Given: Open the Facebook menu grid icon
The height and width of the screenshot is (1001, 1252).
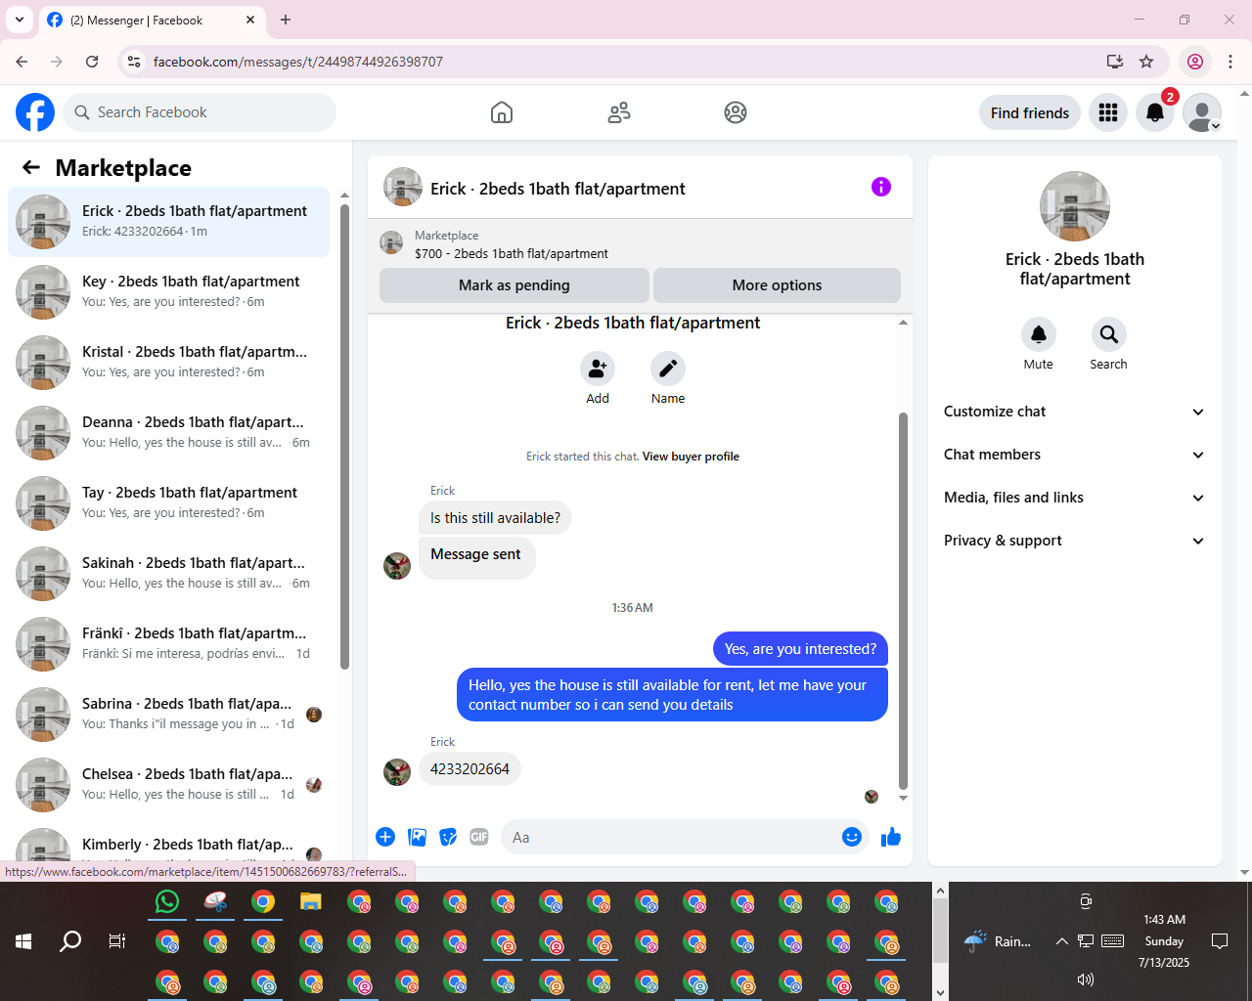Looking at the screenshot, I should click(x=1108, y=112).
